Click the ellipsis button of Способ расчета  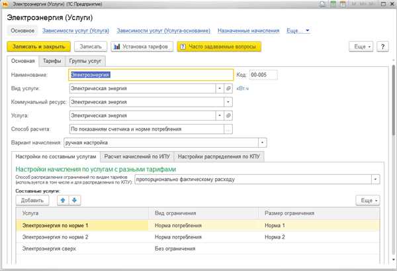228,129
